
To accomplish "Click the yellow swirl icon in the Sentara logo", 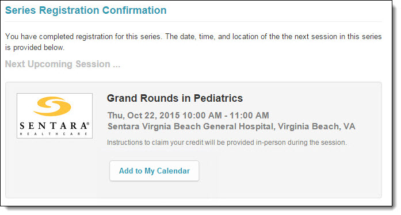I will coord(52,106).
